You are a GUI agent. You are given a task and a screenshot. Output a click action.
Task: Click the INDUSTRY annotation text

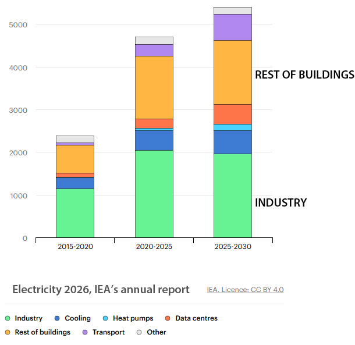tap(281, 203)
